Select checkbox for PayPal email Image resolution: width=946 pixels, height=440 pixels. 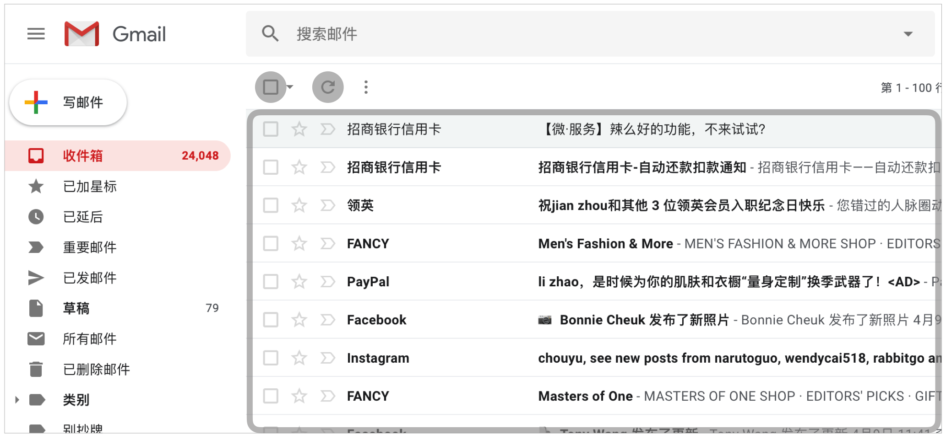(271, 281)
